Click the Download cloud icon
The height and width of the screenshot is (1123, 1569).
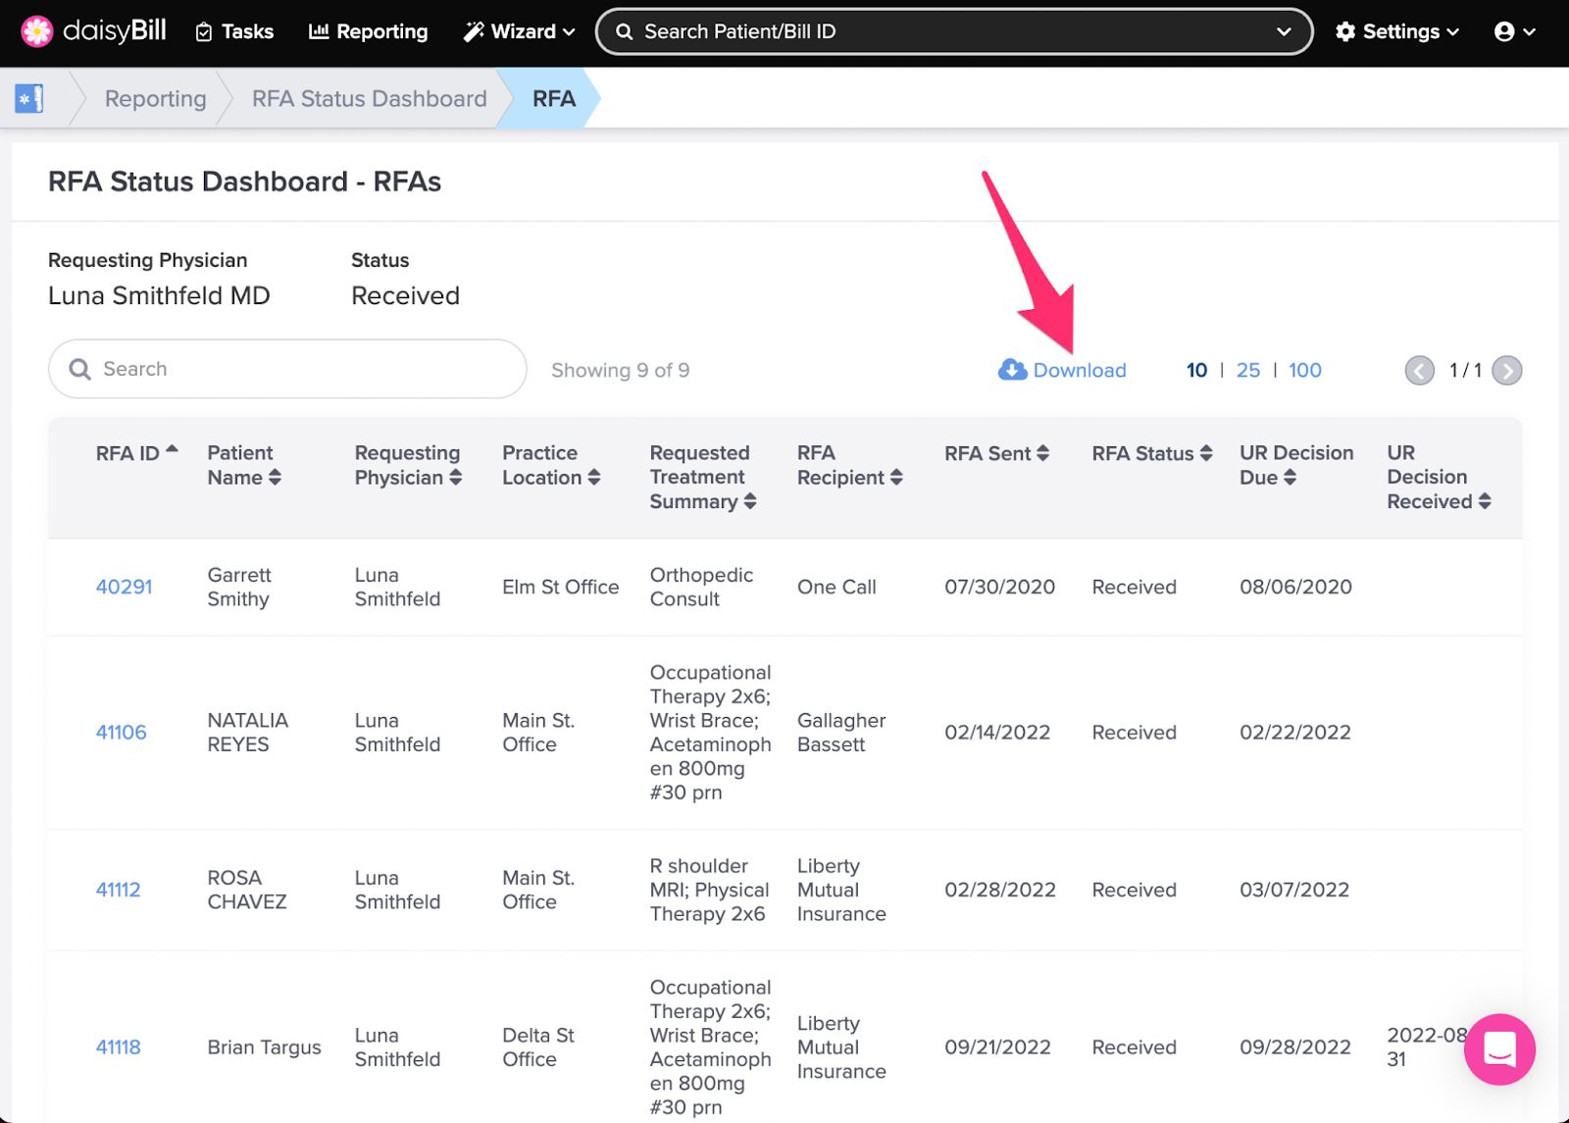coord(1010,370)
